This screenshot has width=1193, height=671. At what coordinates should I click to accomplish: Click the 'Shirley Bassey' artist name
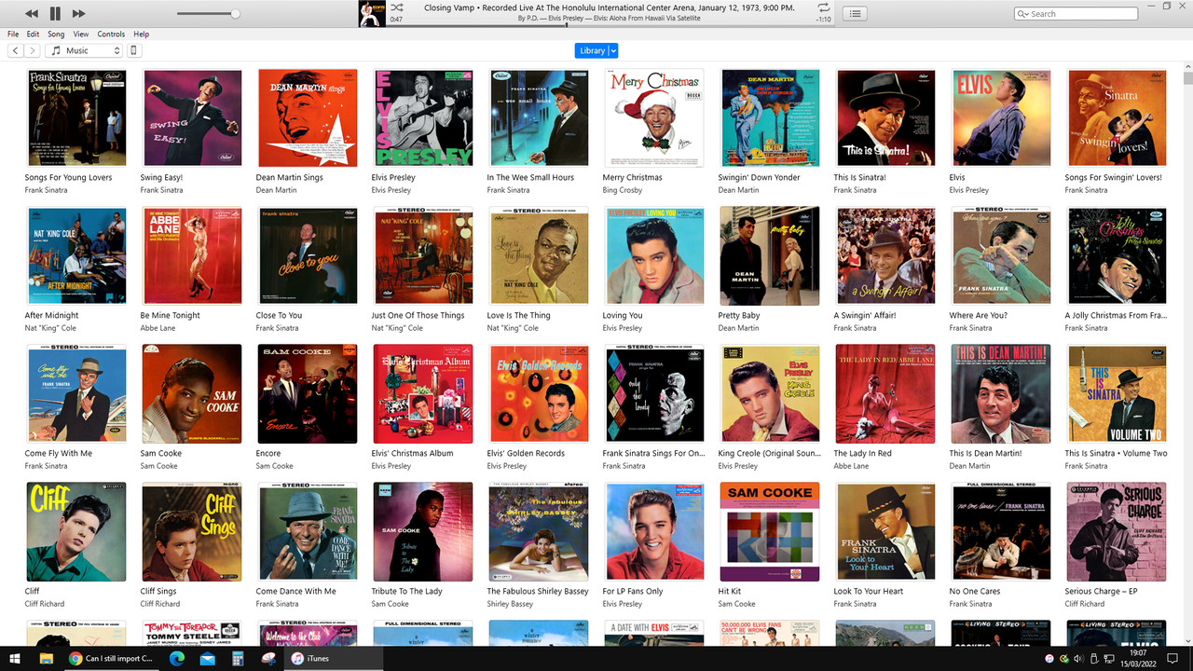coord(512,604)
